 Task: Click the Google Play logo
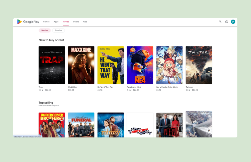coord(28,22)
